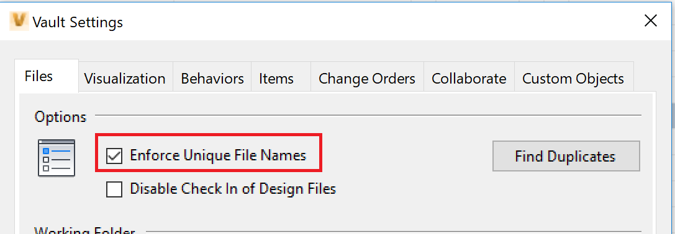Close the Vault Settings dialog
This screenshot has height=234, width=675.
pyautogui.click(x=650, y=20)
